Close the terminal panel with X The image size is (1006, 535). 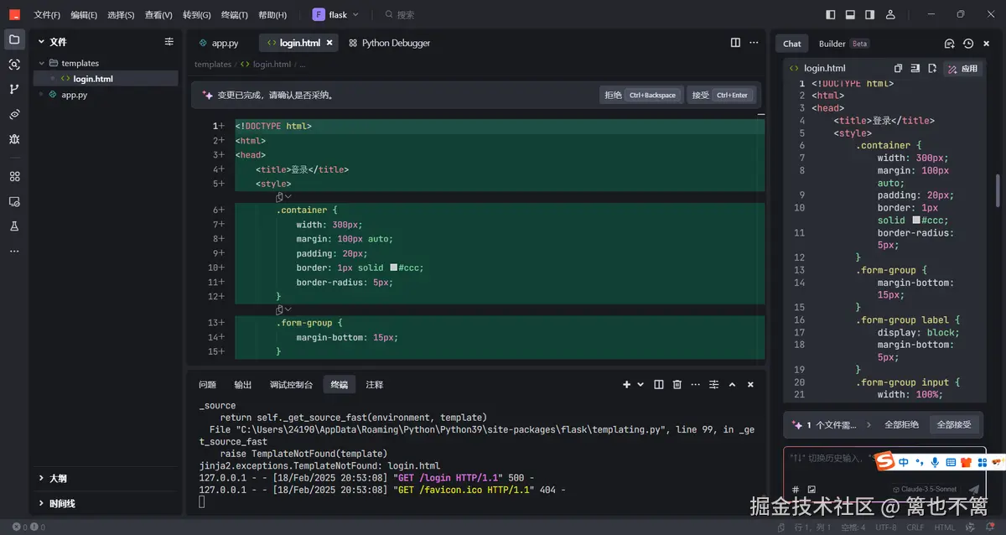pyautogui.click(x=750, y=384)
